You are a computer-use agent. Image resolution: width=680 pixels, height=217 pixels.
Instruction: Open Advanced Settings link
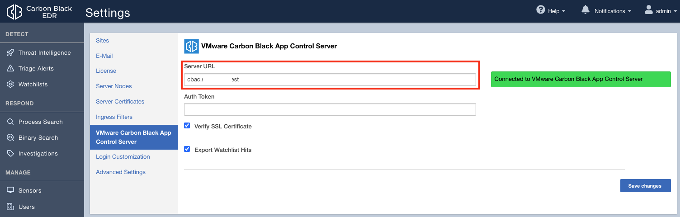coord(121,172)
